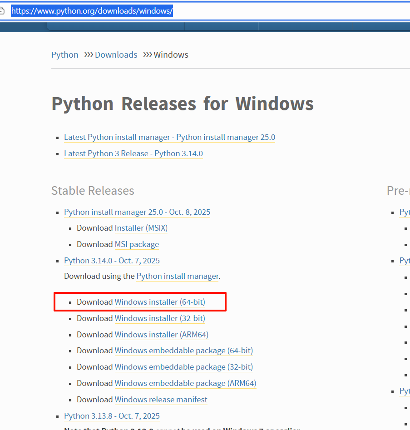Get Windows embeddable package (64-bit)
The height and width of the screenshot is (430, 410).
click(x=183, y=351)
